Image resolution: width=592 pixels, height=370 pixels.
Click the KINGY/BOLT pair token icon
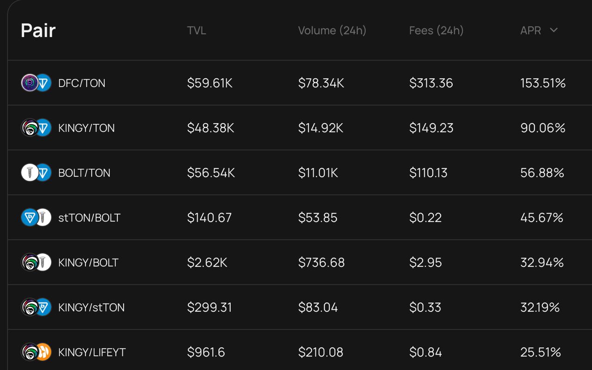36,262
